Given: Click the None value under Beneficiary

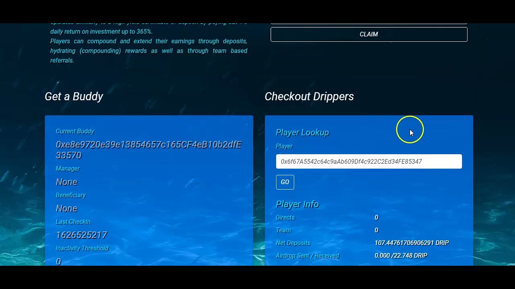Looking at the screenshot, I should (66, 208).
